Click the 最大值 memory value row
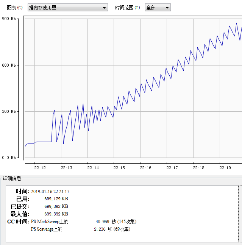 coord(56,214)
